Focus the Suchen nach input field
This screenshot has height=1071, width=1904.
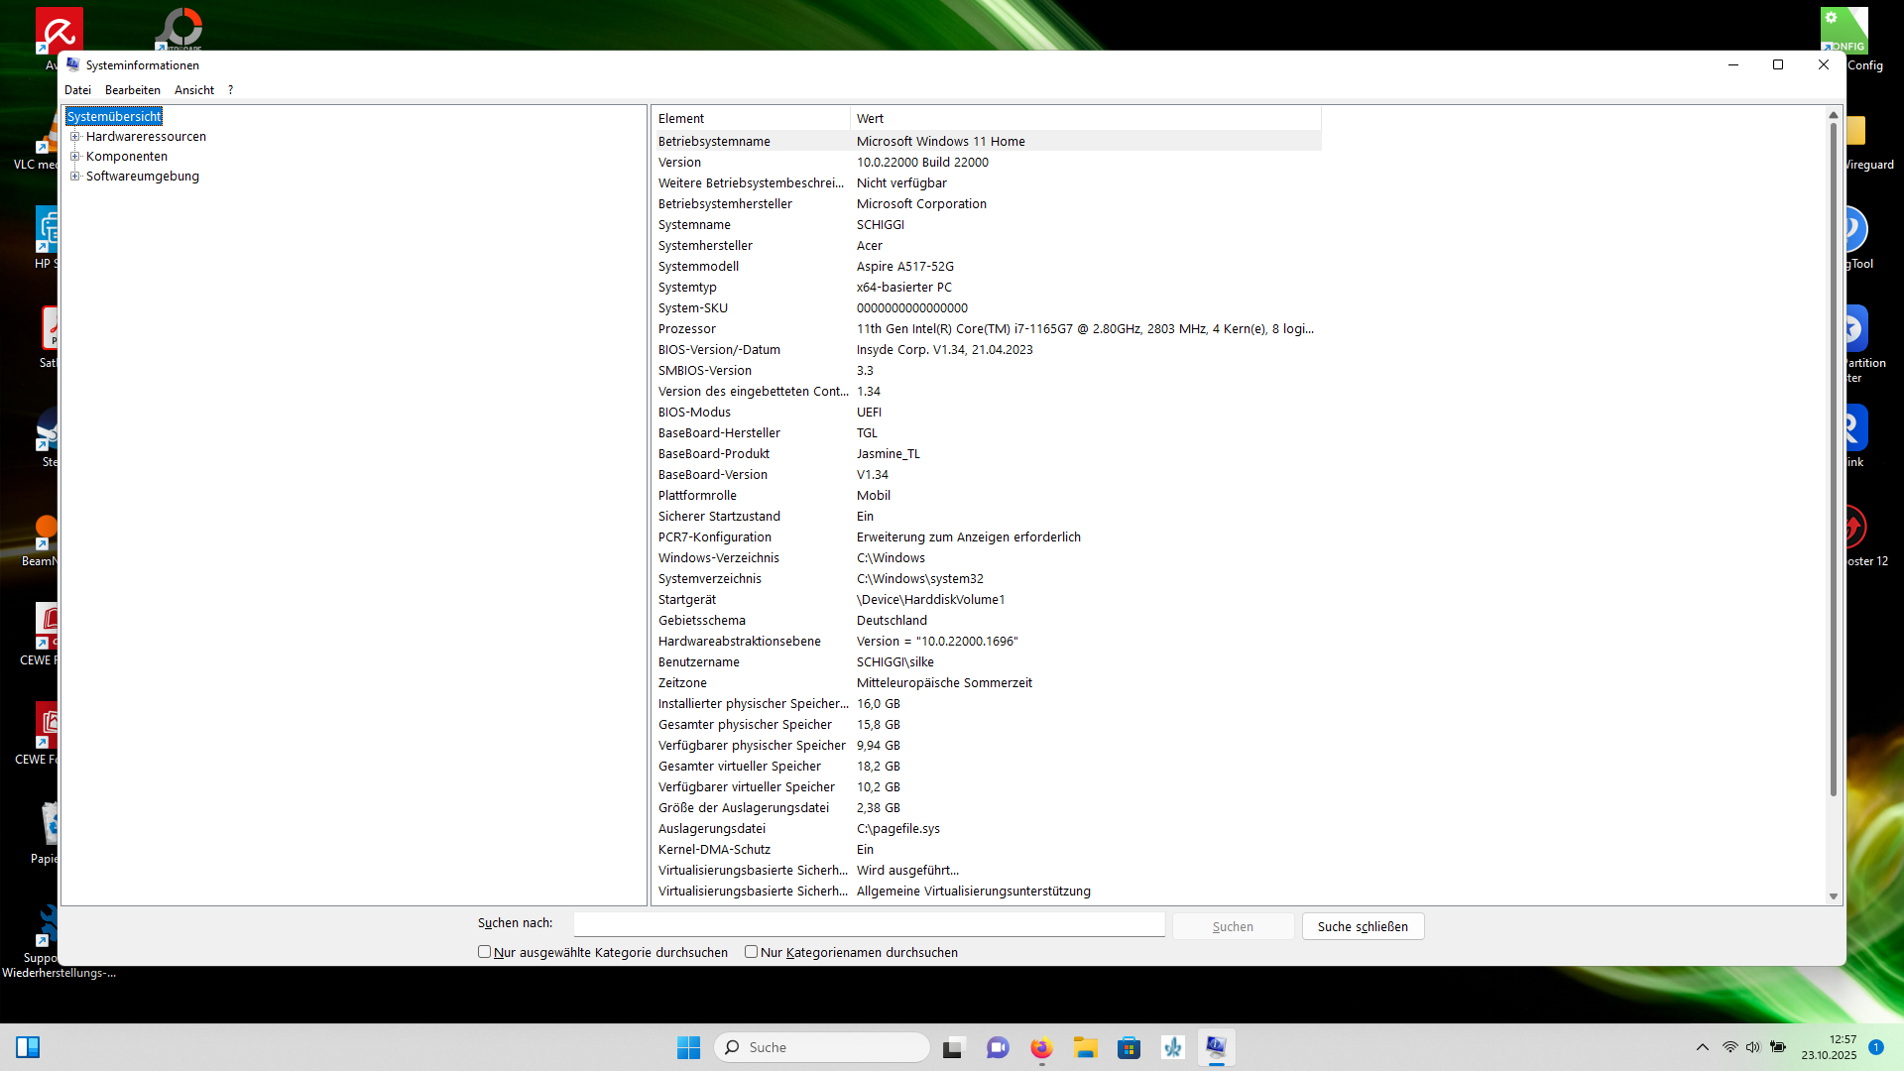pos(869,924)
